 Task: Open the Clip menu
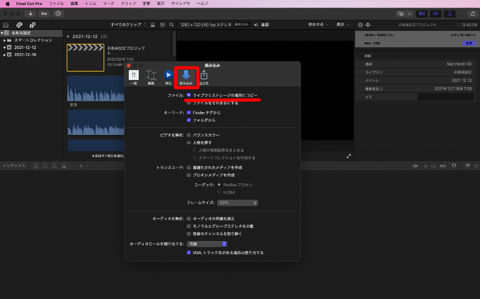click(x=128, y=4)
